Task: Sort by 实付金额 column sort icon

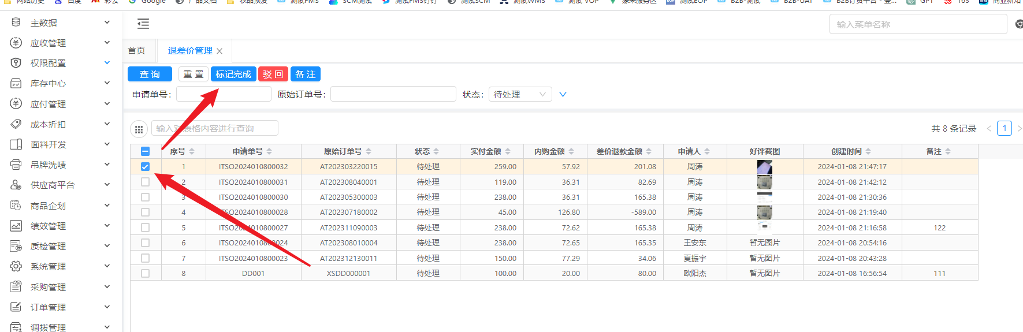Action: [508, 151]
